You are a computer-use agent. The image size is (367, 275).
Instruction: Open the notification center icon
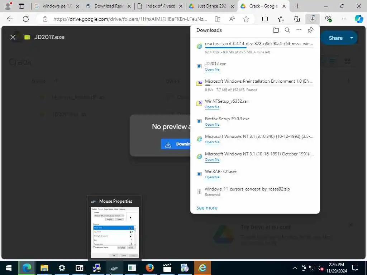355,268
